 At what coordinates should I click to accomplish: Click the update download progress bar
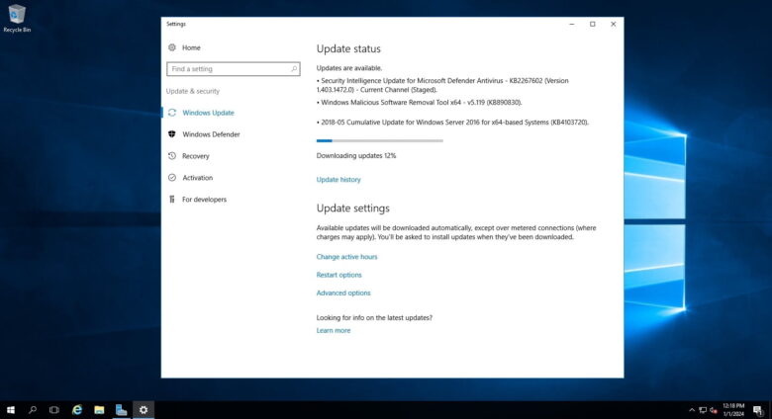(x=380, y=140)
